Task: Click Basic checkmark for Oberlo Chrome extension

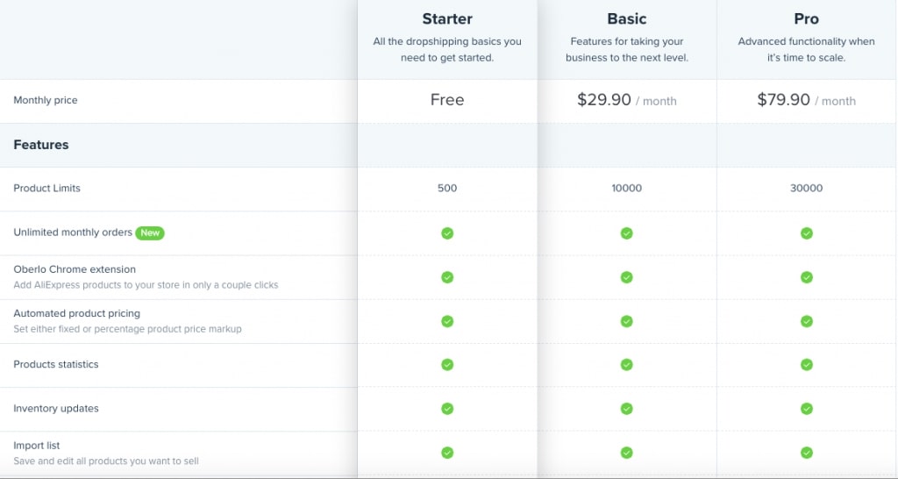Action: [626, 277]
